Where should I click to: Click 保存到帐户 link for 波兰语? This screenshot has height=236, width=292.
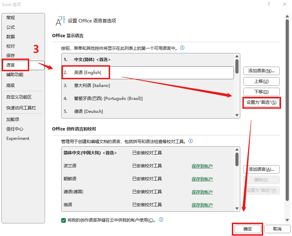click(202, 166)
